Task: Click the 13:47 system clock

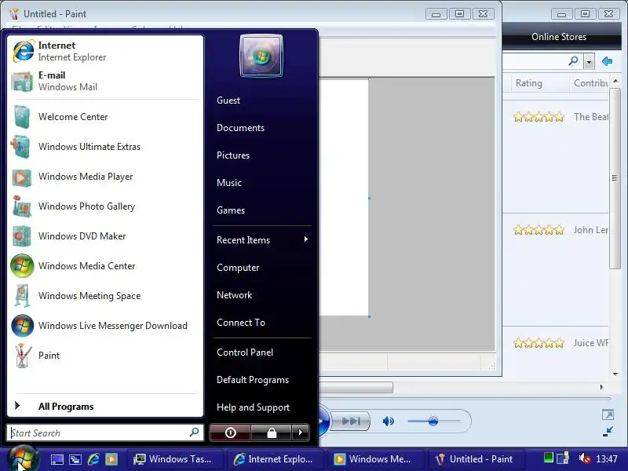Action: [606, 458]
